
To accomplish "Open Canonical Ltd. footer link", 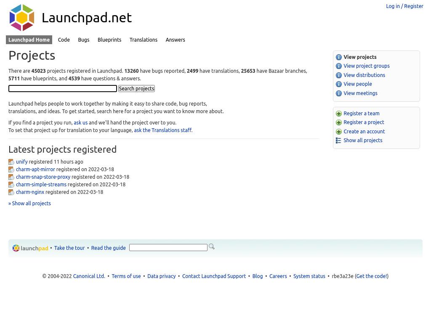I will click(x=89, y=276).
